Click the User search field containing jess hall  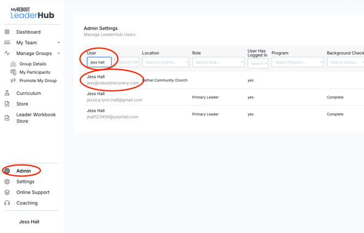point(99,62)
